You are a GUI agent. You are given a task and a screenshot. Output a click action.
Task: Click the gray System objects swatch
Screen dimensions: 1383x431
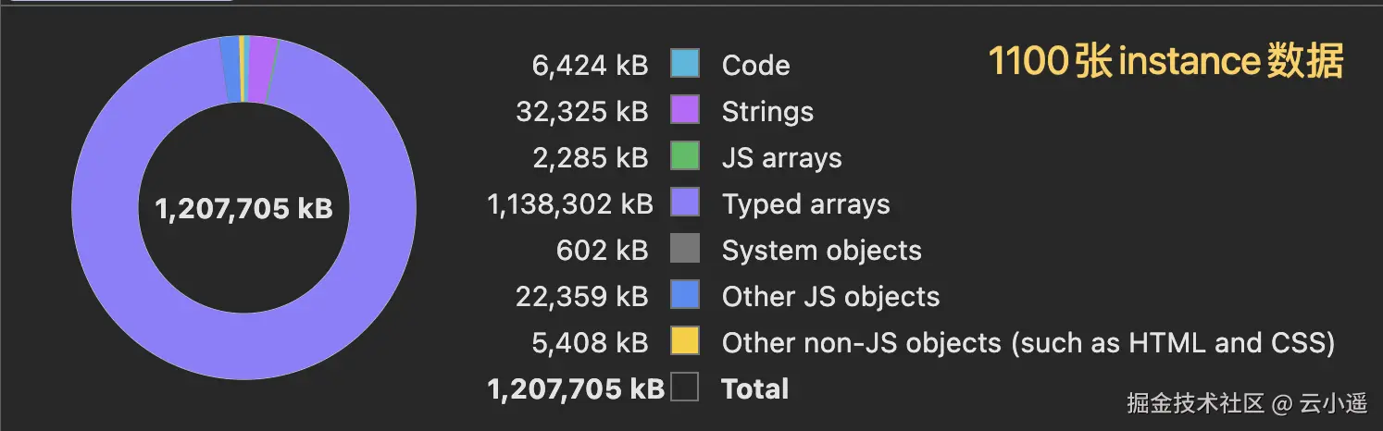coord(685,250)
